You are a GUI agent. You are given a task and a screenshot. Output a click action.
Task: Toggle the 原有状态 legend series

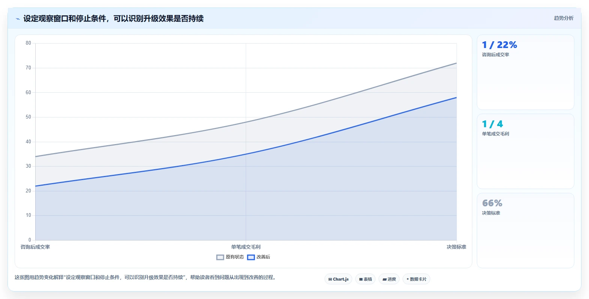[x=230, y=257]
